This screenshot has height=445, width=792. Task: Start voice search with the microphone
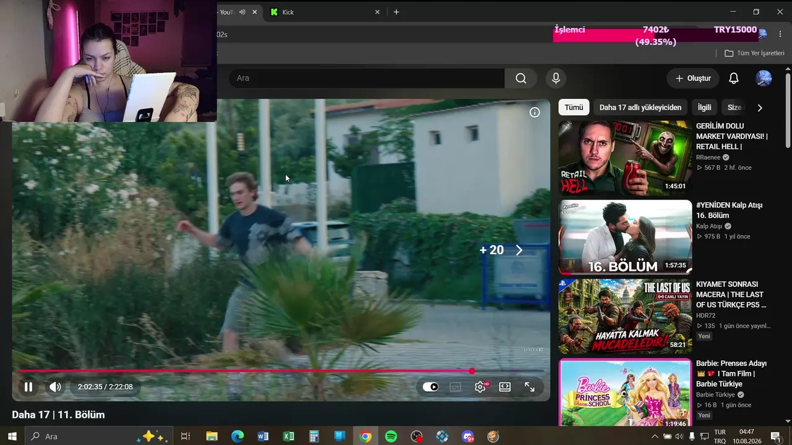point(556,78)
